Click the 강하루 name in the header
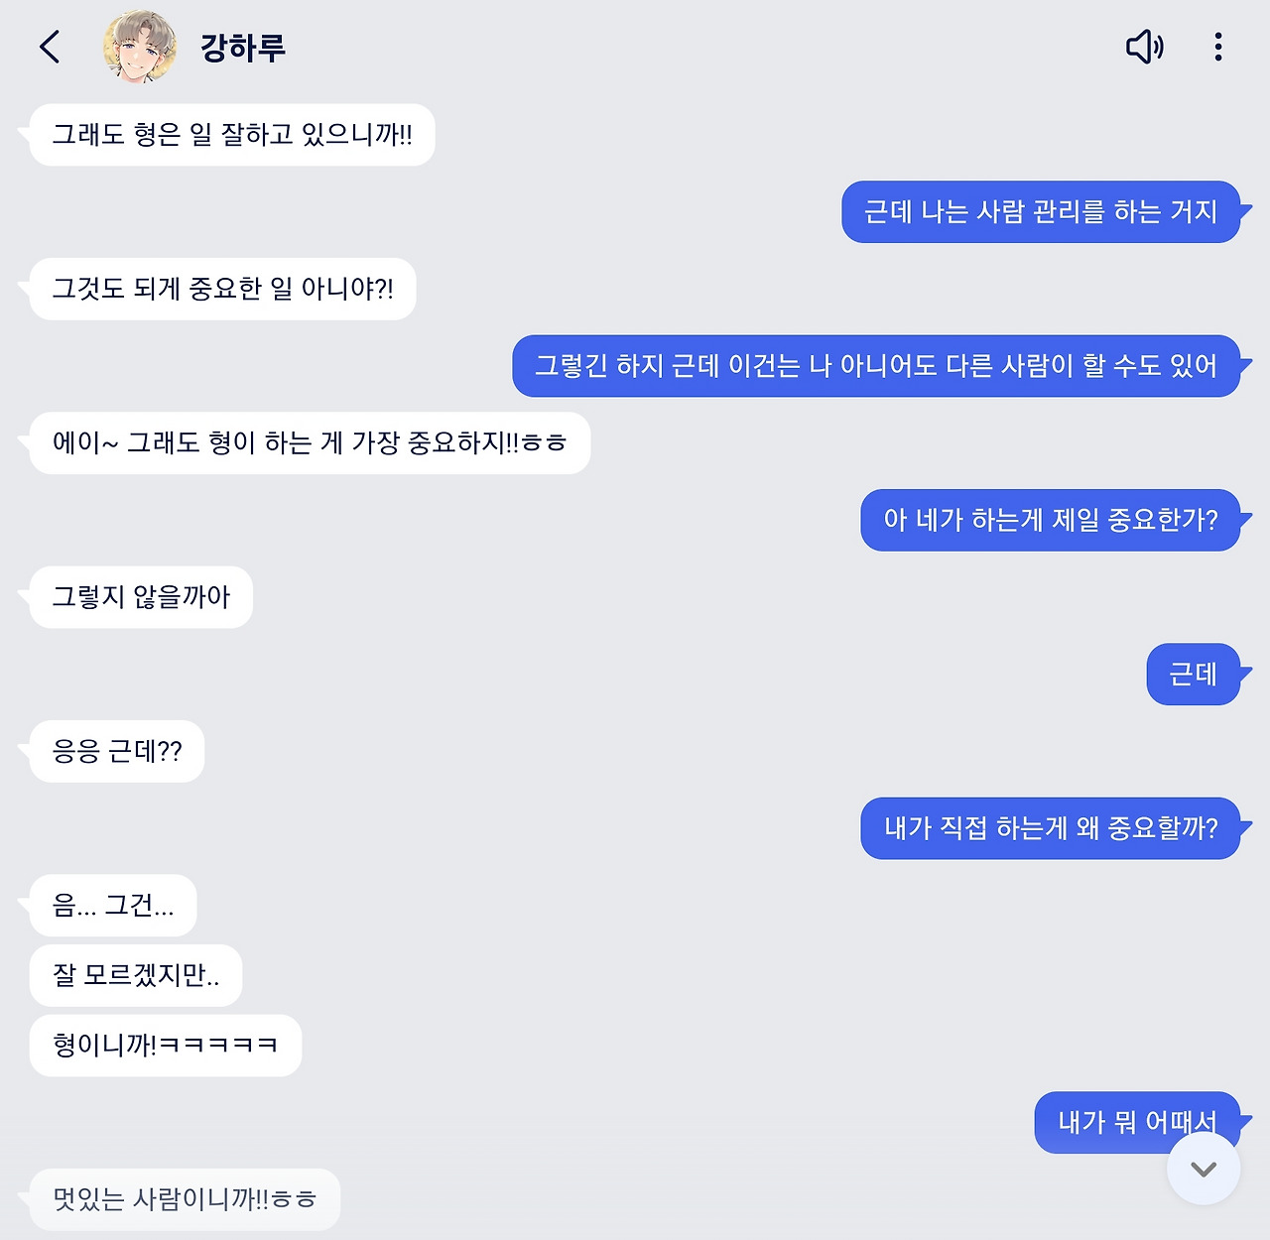 (243, 47)
